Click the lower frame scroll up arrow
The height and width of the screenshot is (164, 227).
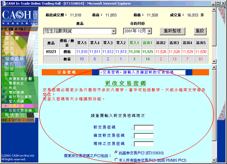214,67
